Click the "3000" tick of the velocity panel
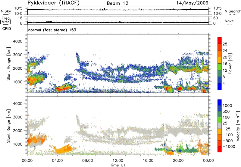Screen dimensions: 241x167 click(17, 117)
